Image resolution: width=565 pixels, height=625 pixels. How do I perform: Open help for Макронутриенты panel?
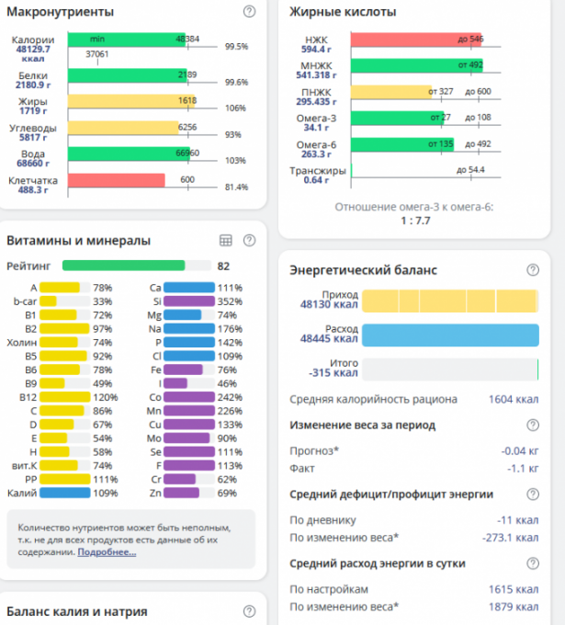pyautogui.click(x=249, y=12)
